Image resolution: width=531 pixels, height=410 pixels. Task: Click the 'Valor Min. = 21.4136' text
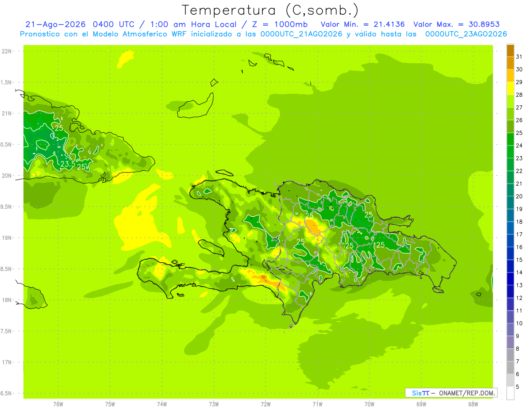tap(362, 24)
